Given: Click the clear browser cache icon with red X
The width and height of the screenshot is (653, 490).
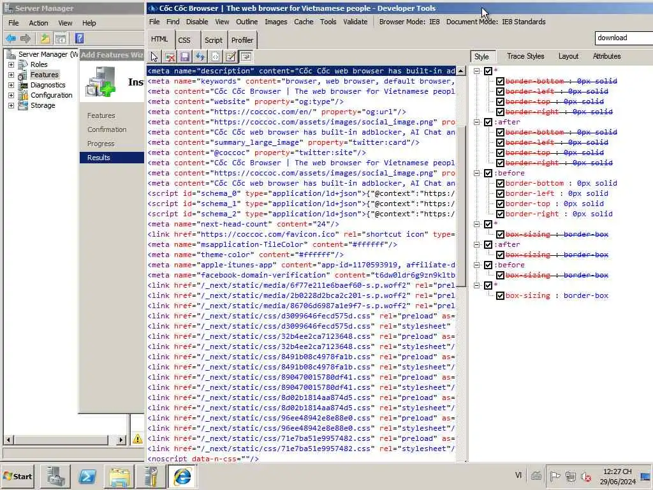Looking at the screenshot, I should [170, 57].
